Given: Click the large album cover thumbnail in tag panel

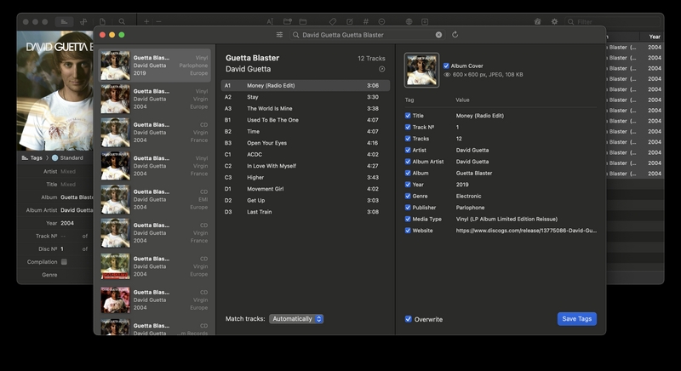Looking at the screenshot, I should pyautogui.click(x=421, y=71).
